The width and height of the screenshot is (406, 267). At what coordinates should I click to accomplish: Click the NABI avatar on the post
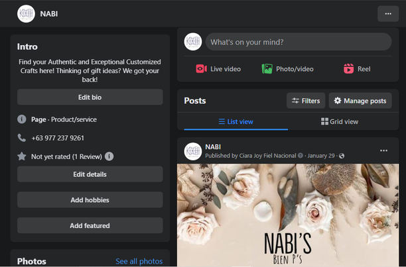point(193,151)
